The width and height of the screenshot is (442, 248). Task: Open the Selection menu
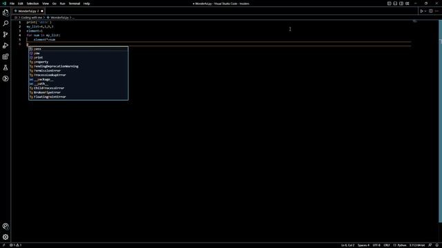(x=32, y=3)
